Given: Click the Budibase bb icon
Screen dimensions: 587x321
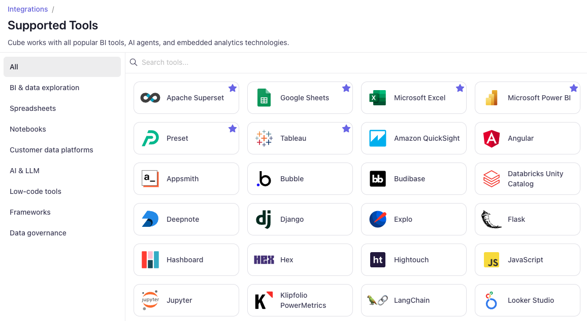Looking at the screenshot, I should (x=378, y=179).
